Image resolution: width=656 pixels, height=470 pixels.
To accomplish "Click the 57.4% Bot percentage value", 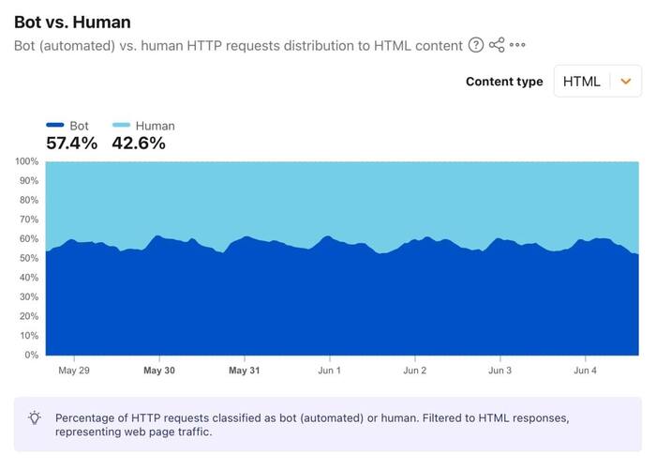I will pos(71,144).
